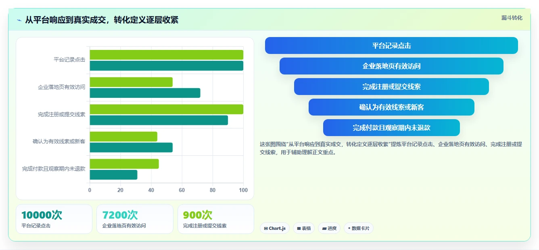Click the light green bar for 平台记录点击
Image resolution: width=539 pixels, height=250 pixels.
point(166,55)
